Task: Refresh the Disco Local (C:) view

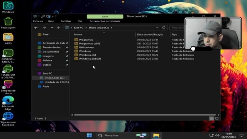Action: tap(164, 27)
